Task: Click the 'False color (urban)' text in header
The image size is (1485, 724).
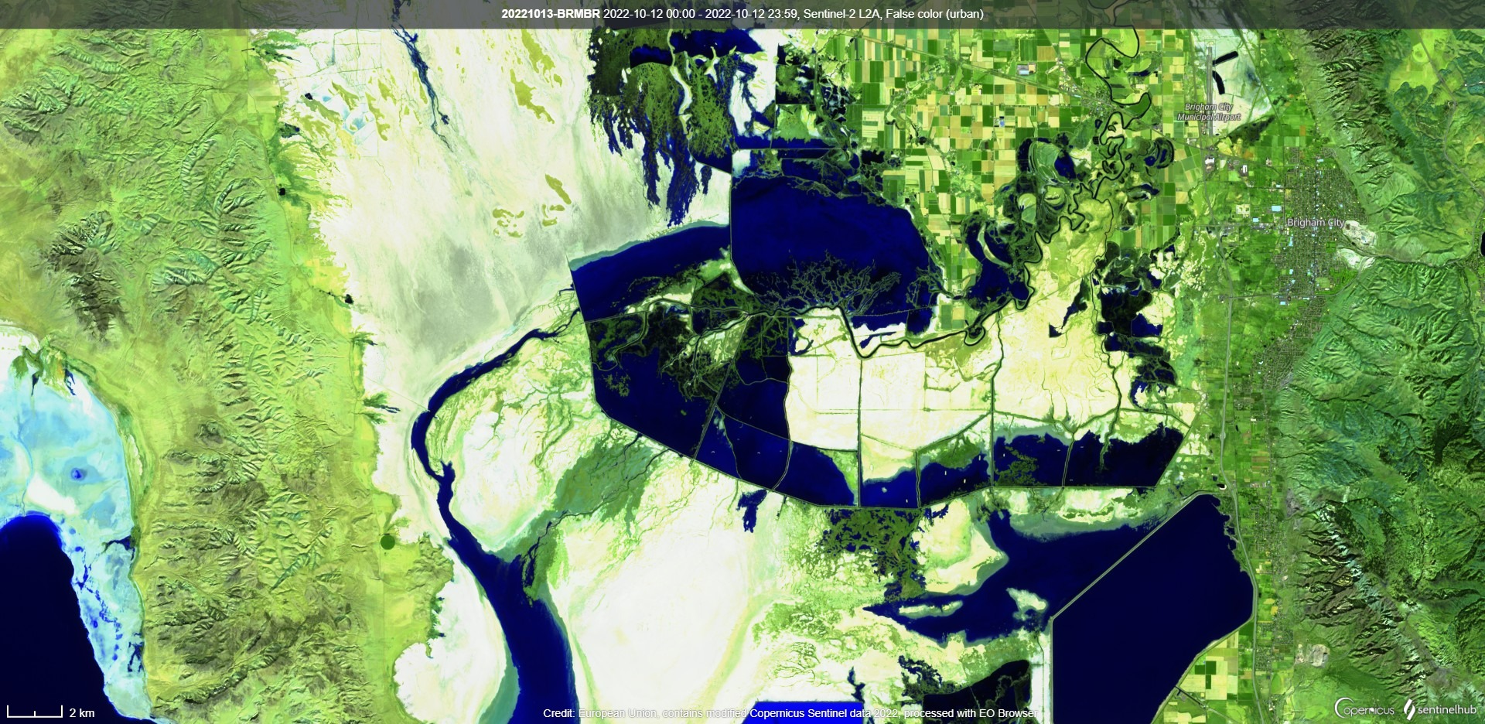Action: tap(934, 14)
